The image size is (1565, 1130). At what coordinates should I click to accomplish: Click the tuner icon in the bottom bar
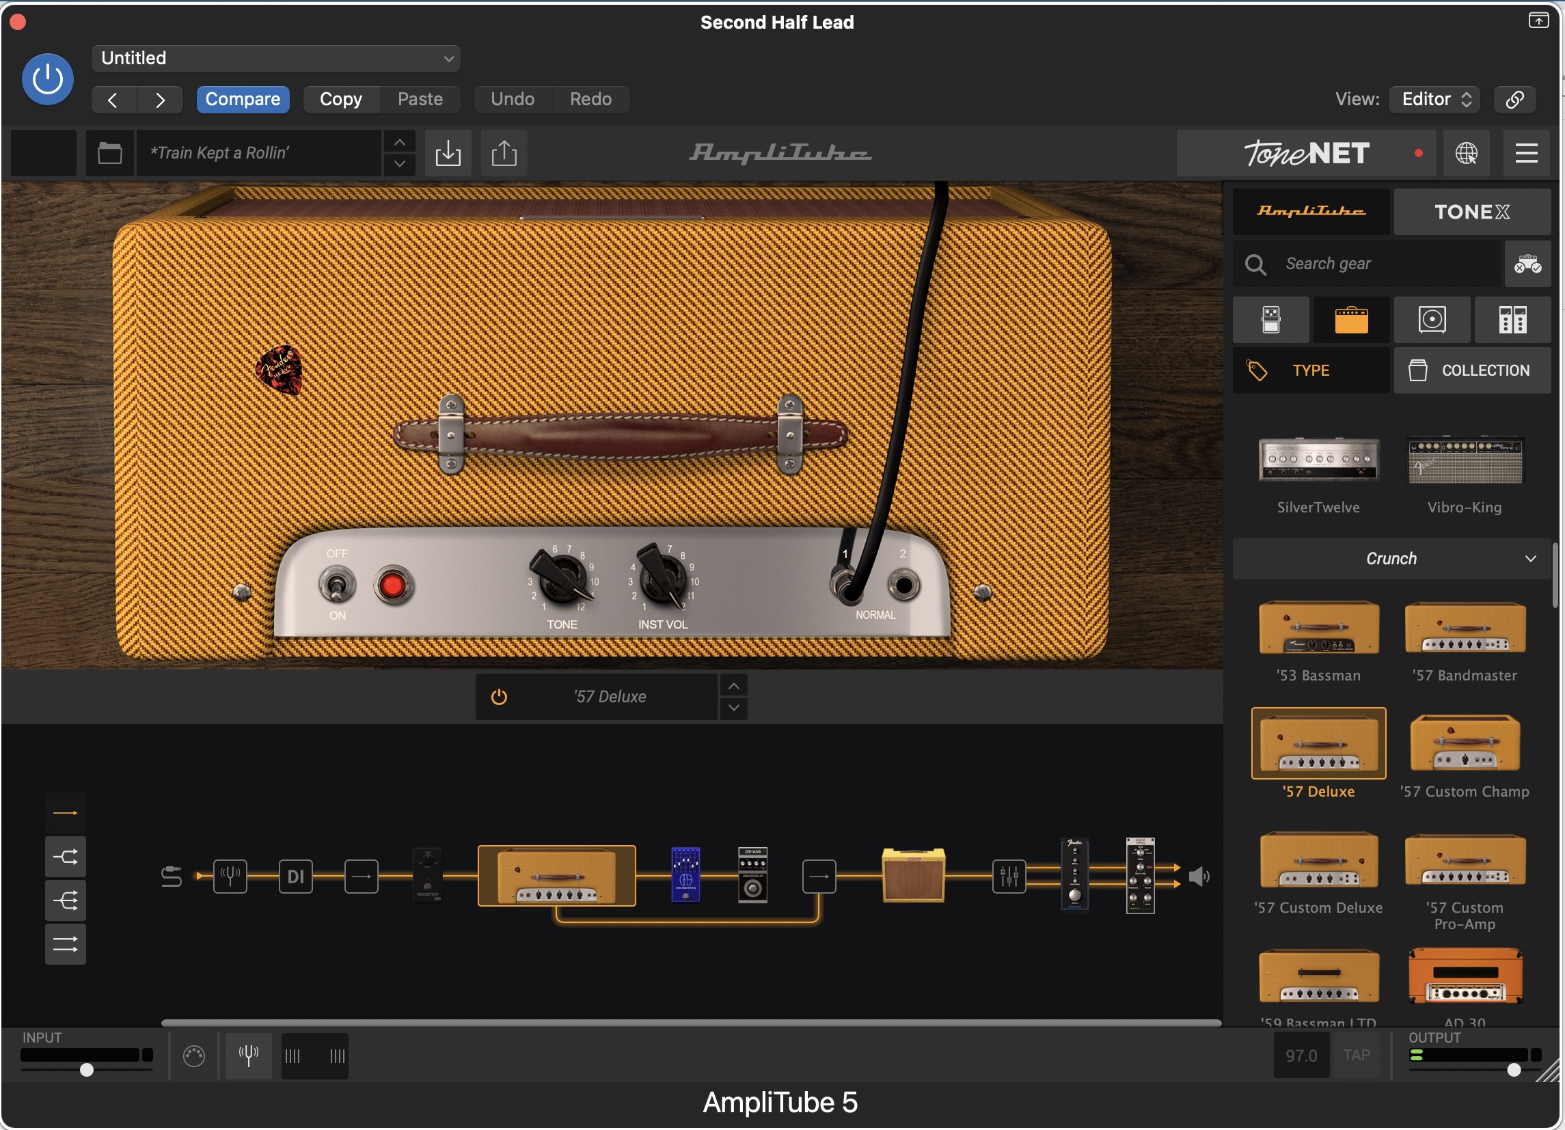point(248,1056)
